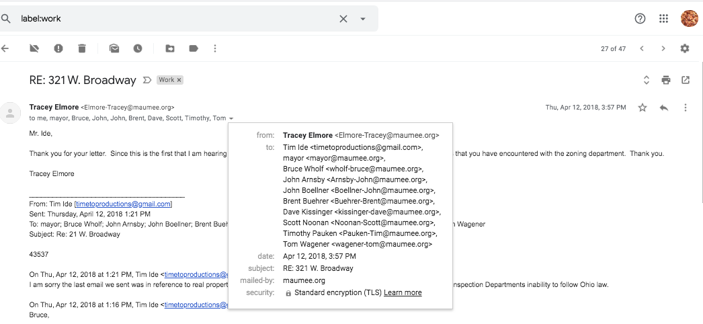Open message More menu beside reply
Screen dimensions: 703x324
[686, 108]
